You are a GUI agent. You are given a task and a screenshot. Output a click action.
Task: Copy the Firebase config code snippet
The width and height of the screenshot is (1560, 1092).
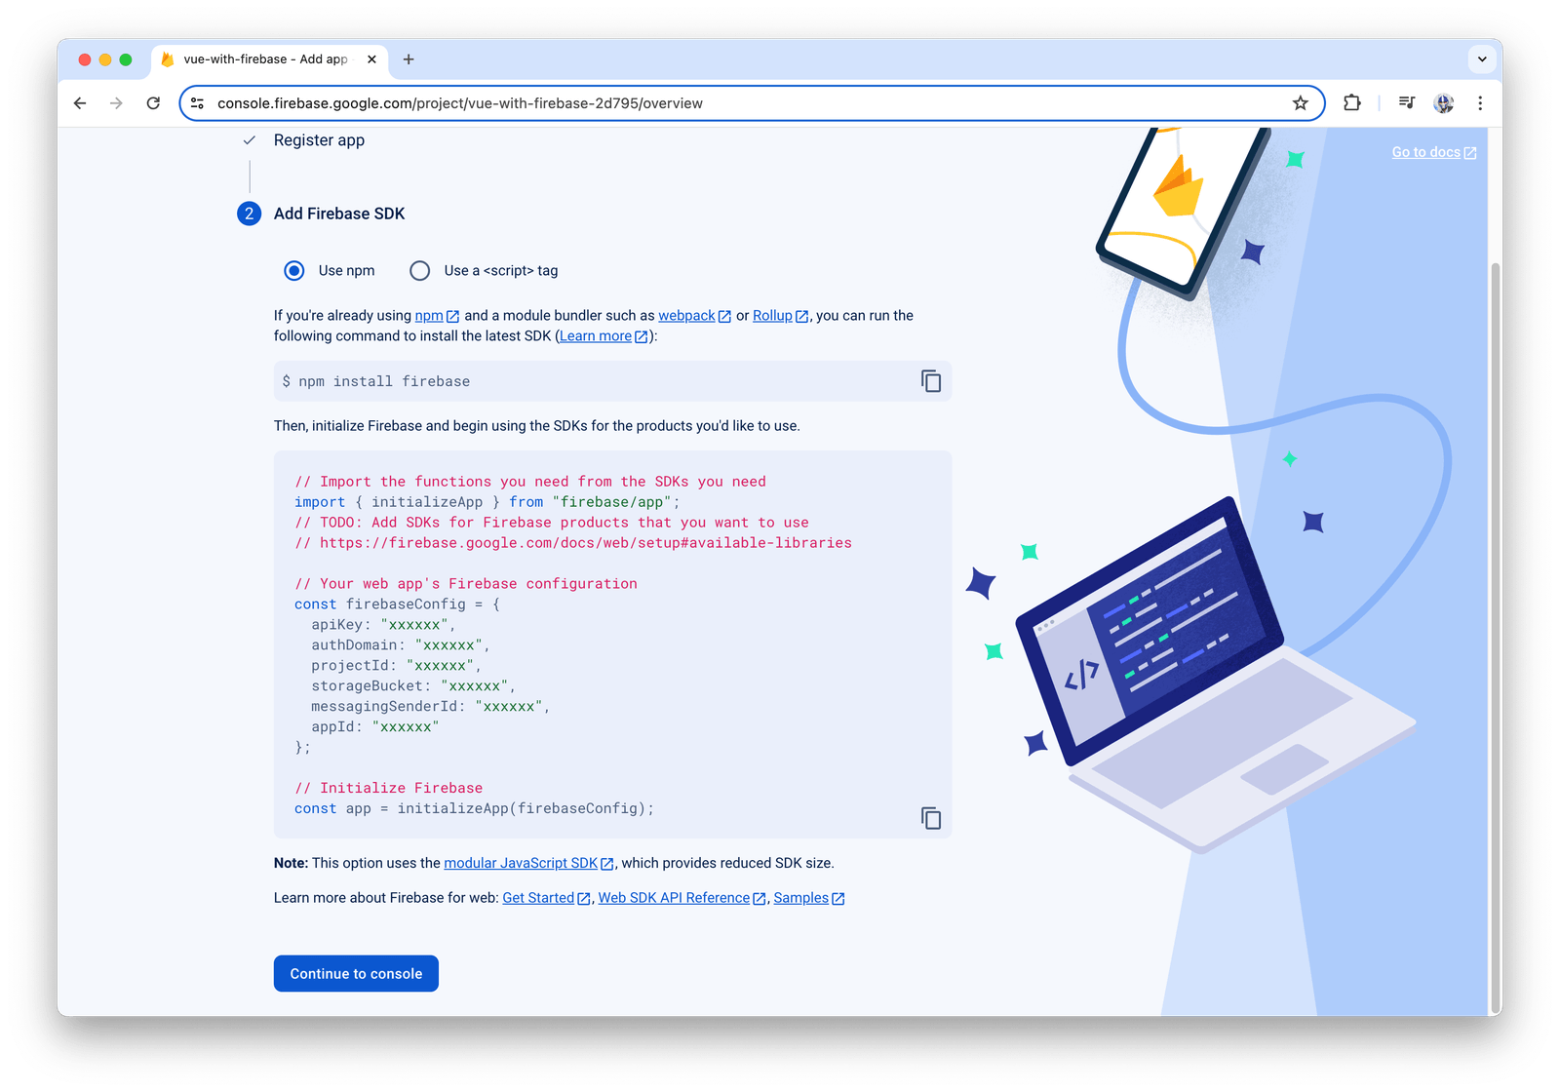click(x=931, y=818)
